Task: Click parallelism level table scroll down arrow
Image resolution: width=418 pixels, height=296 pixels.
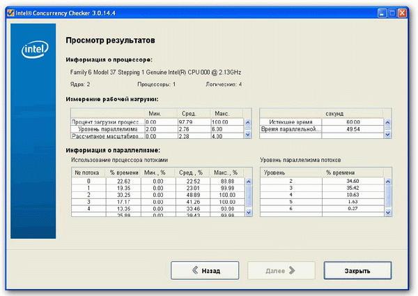Action: [388, 213]
